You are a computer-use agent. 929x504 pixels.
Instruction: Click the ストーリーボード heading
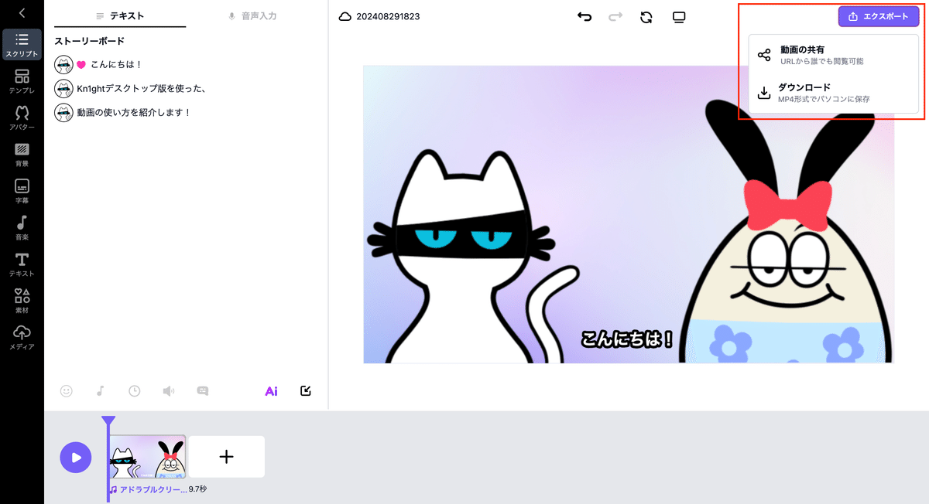tap(90, 41)
